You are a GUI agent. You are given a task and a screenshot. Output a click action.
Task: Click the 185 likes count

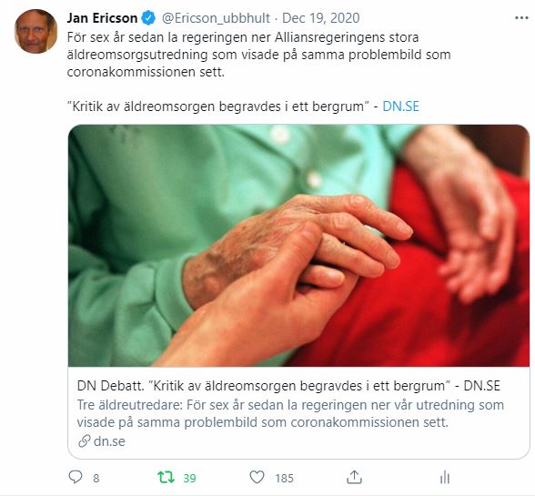284,478
